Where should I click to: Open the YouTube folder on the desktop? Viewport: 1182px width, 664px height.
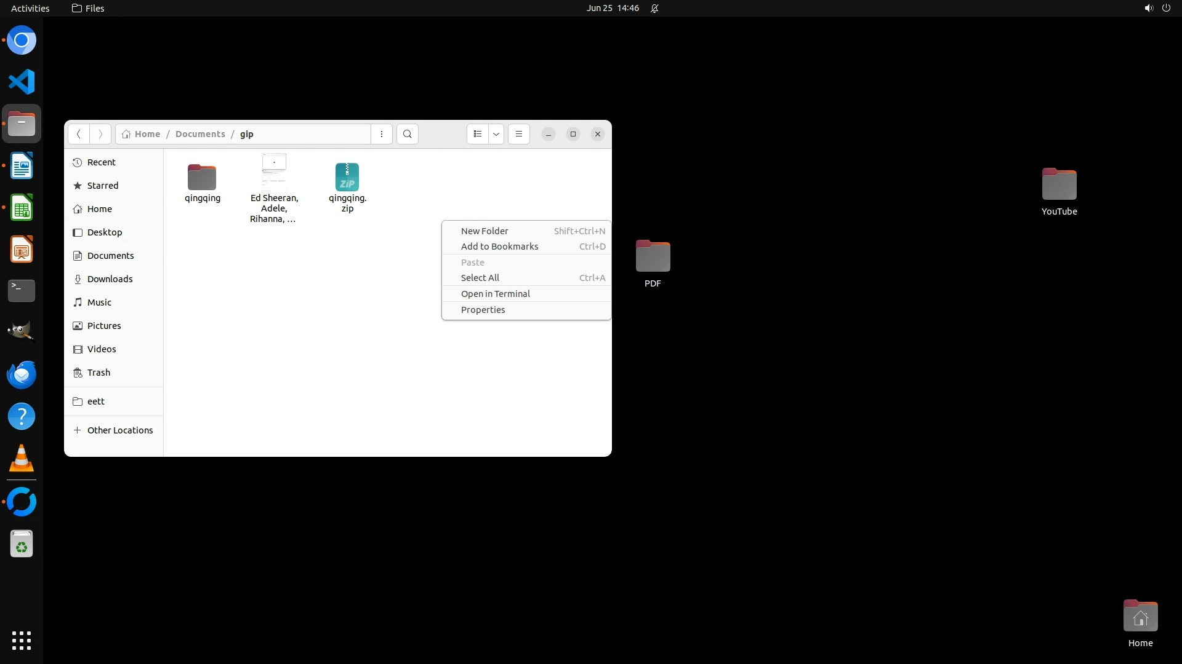click(1059, 184)
